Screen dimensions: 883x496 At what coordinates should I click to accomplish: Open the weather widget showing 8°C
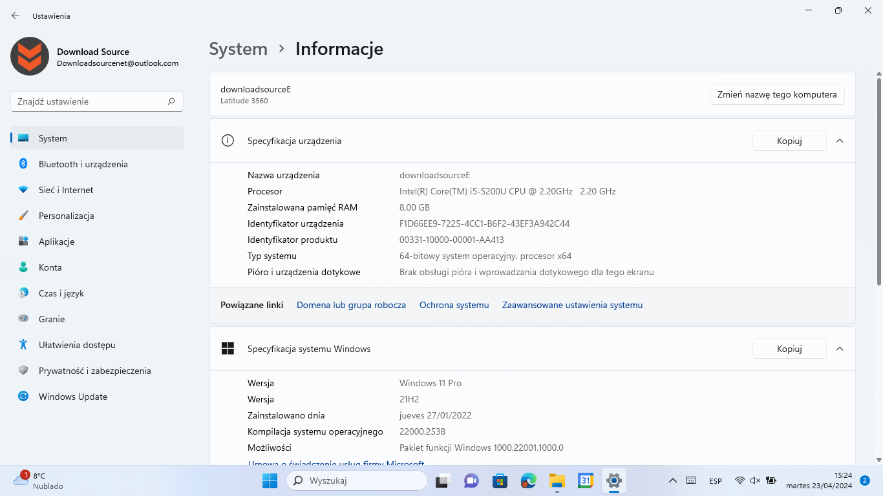coord(39,480)
